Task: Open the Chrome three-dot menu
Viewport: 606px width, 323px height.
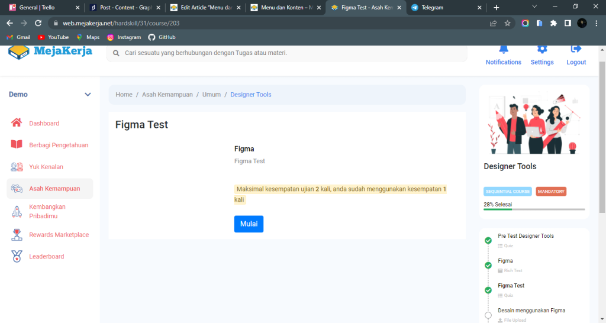Action: coord(597,23)
